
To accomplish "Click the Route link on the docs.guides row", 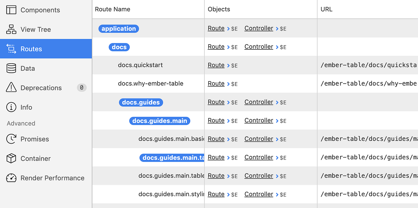I will pos(216,102).
